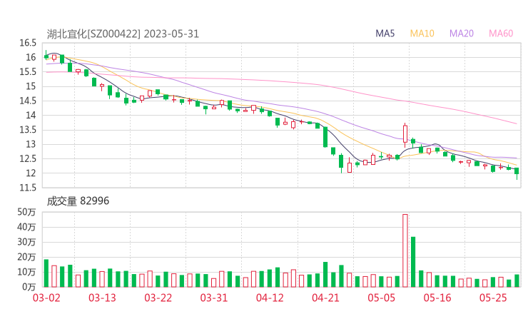
Task: Click the 03-13 date axis label
Action: (x=102, y=298)
